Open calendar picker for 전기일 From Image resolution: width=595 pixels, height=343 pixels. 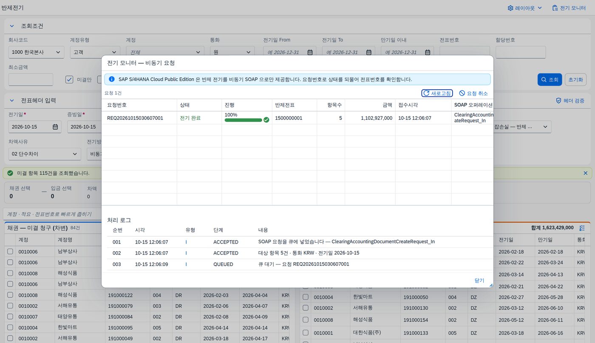click(x=310, y=52)
